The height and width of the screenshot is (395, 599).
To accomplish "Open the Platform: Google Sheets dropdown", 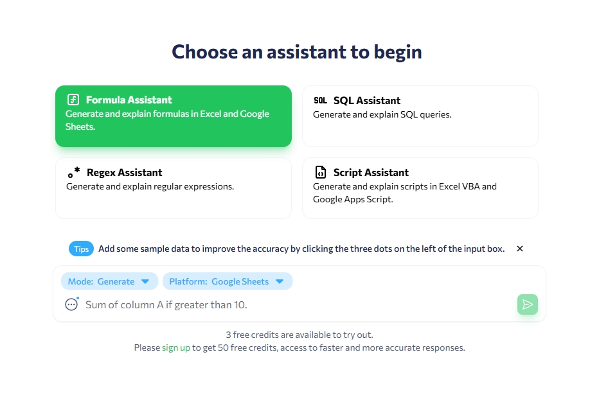I will pos(228,281).
